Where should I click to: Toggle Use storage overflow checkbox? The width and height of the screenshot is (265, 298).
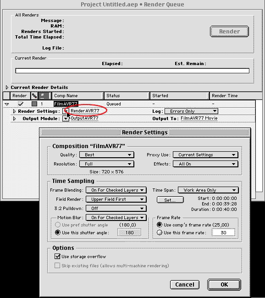(57, 256)
